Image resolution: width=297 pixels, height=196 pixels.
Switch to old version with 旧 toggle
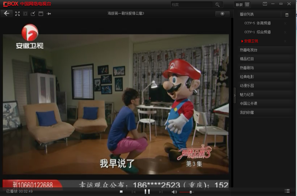coord(247,5)
